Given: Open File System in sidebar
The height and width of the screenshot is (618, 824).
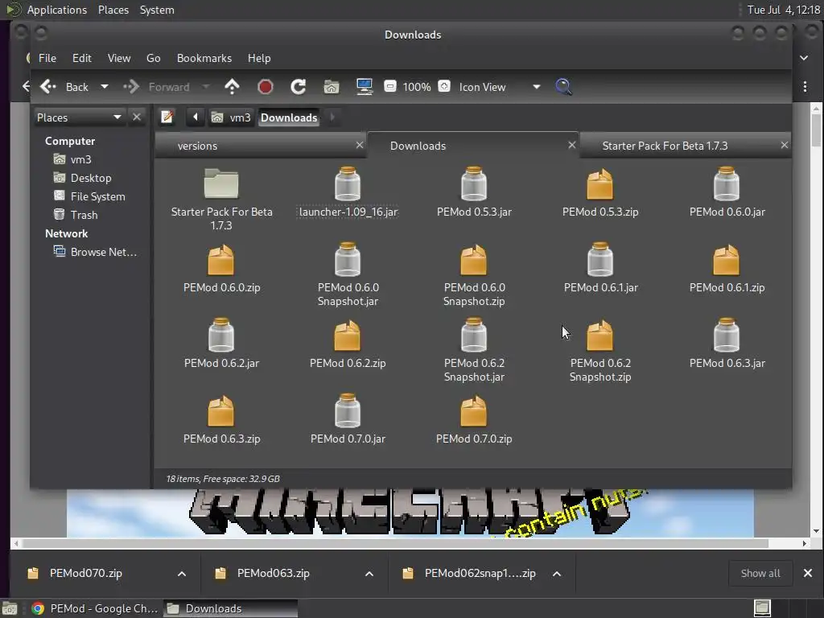Looking at the screenshot, I should point(97,196).
